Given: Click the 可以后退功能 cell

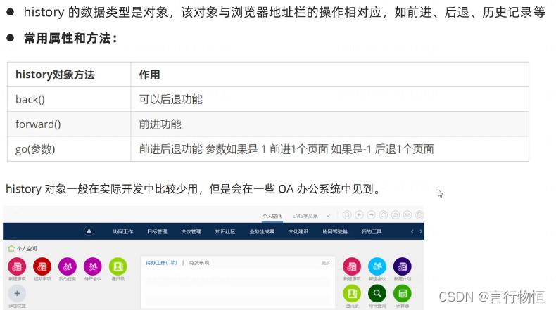Looking at the screenshot, I should (x=330, y=99).
